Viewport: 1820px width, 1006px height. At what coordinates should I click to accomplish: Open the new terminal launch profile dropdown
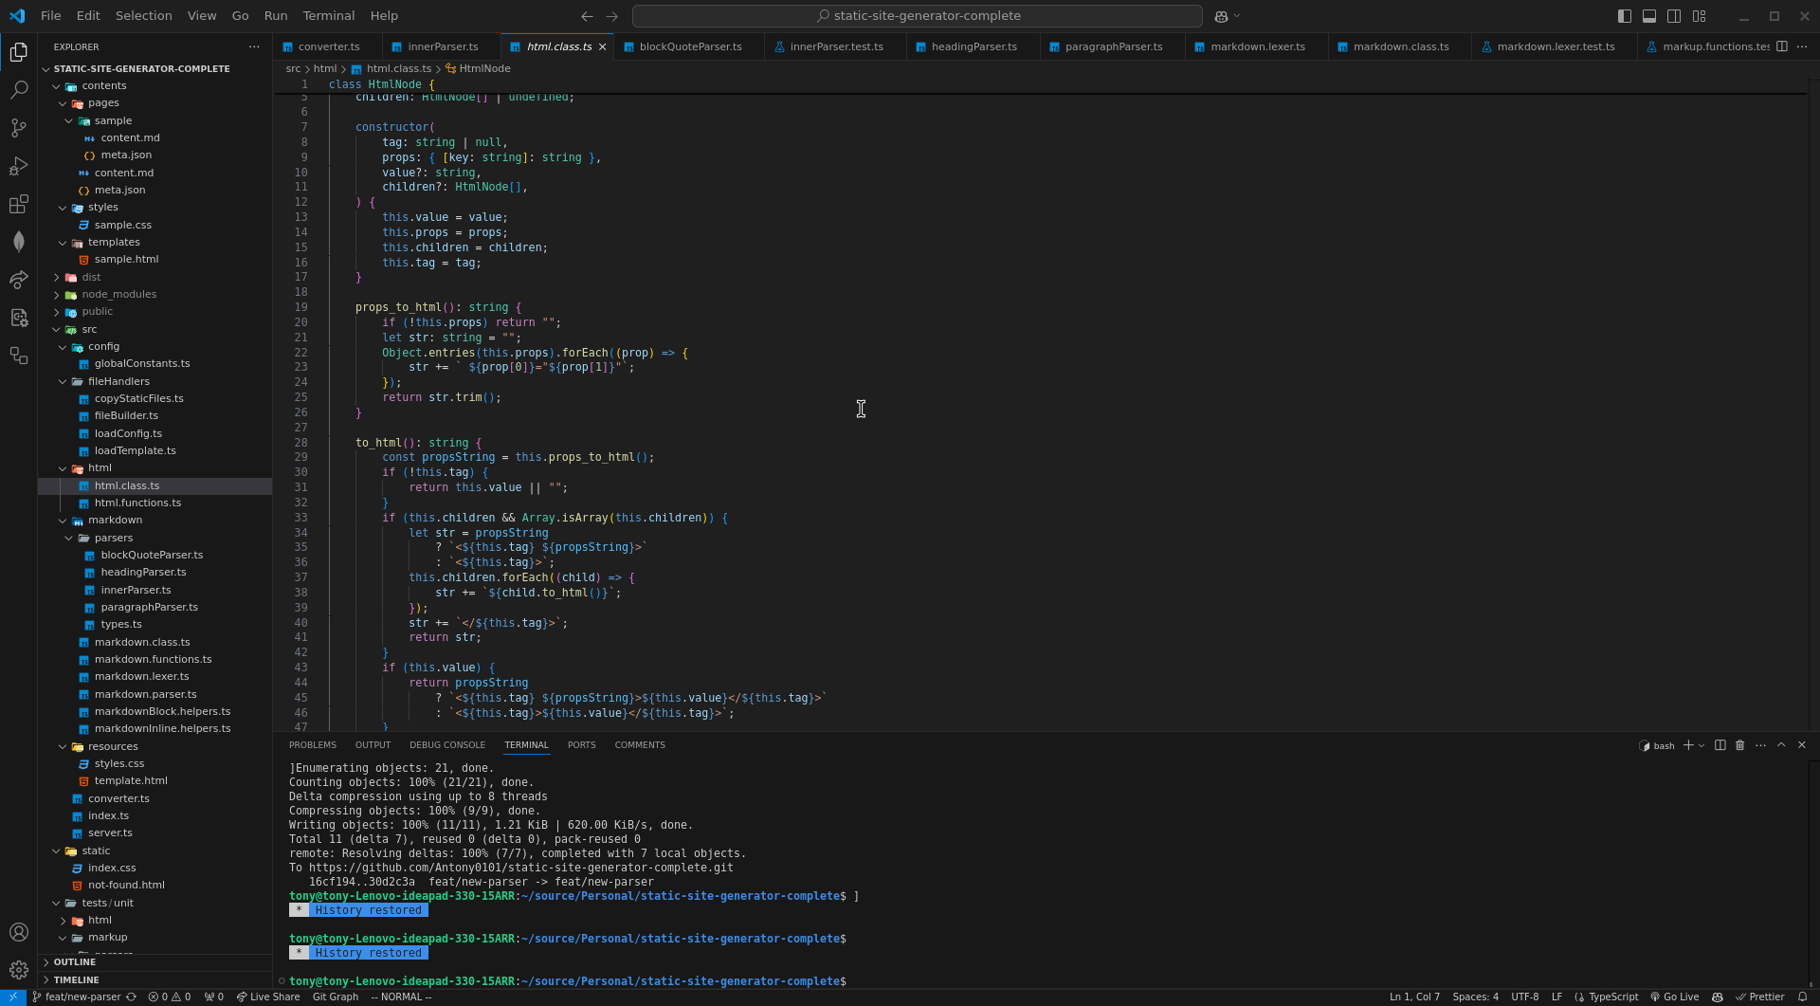click(x=1702, y=745)
